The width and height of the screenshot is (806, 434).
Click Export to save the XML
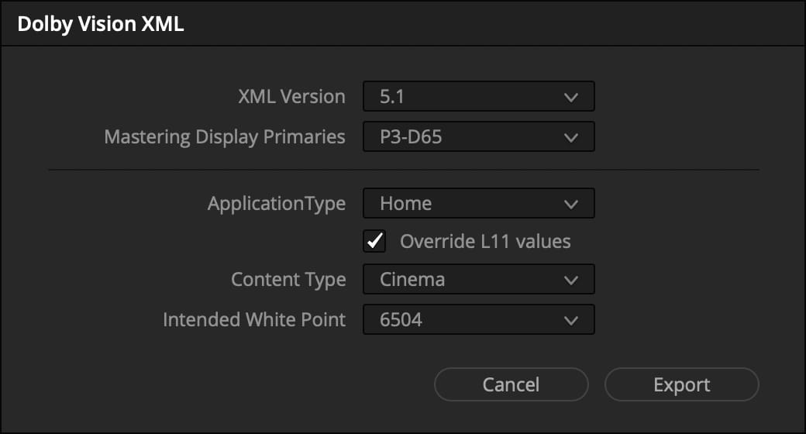point(681,385)
